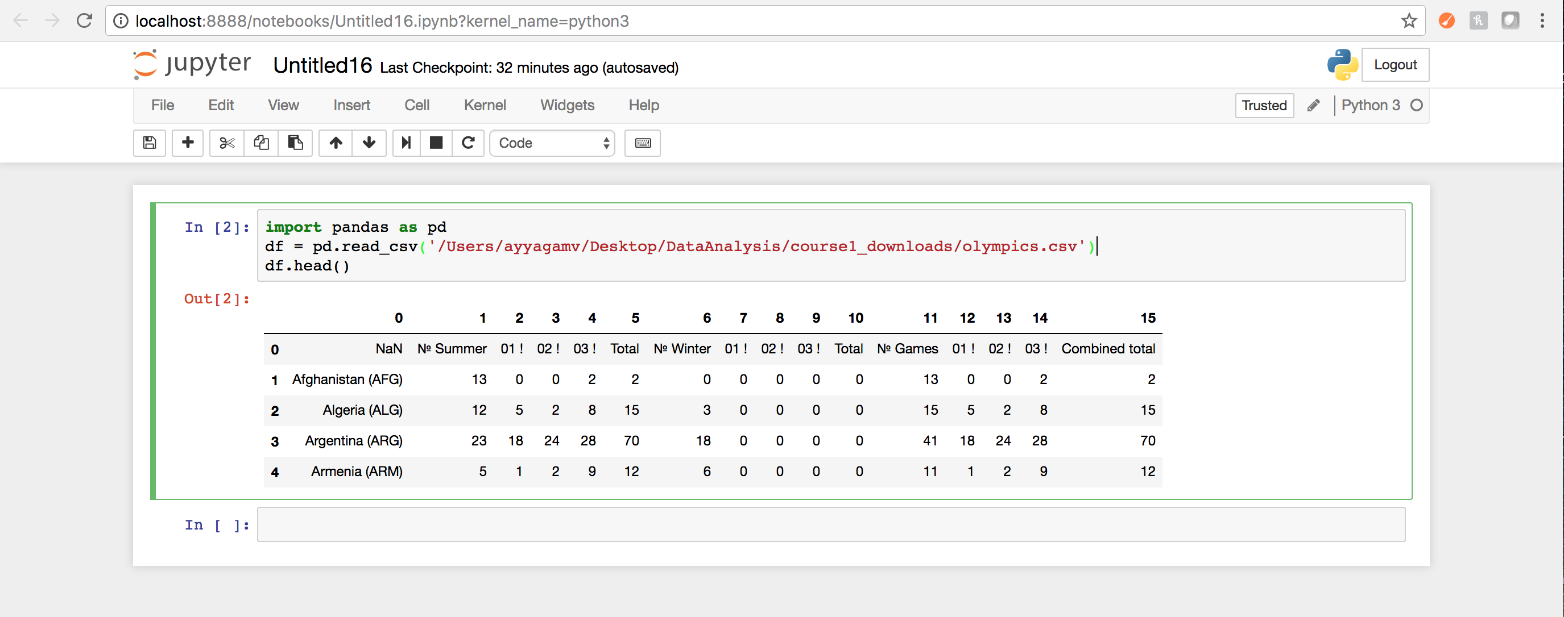Click the Python logo icon
Viewport: 1564px width, 617px height.
pyautogui.click(x=1342, y=64)
